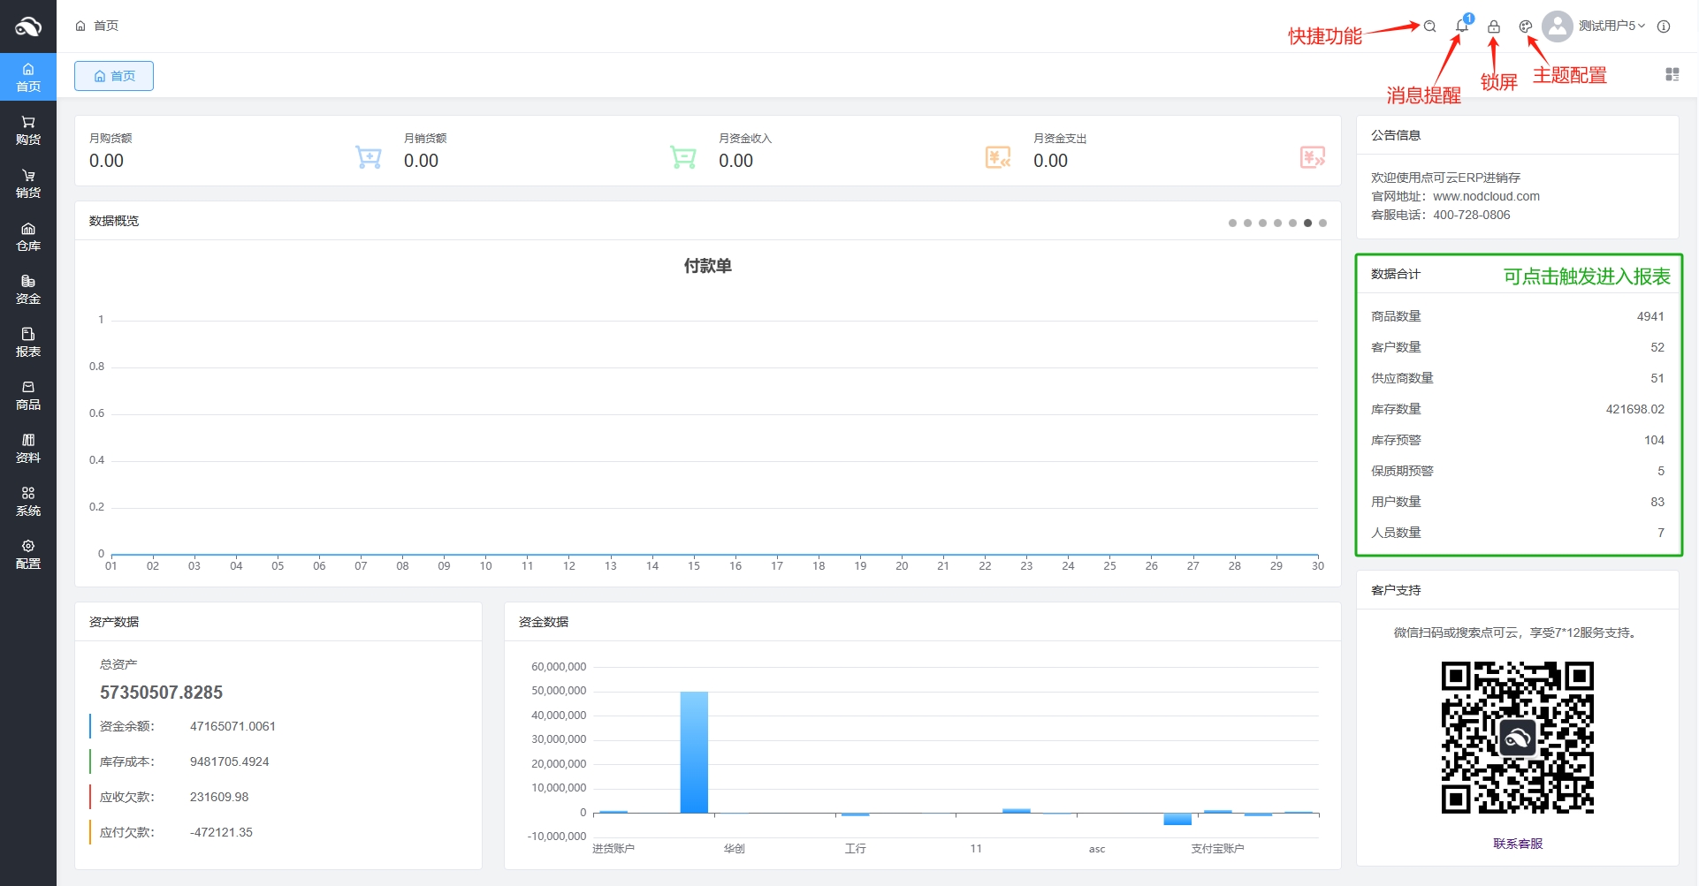The width and height of the screenshot is (1699, 886).
Task: Open the 资料 data sidebar menu
Action: [28, 448]
